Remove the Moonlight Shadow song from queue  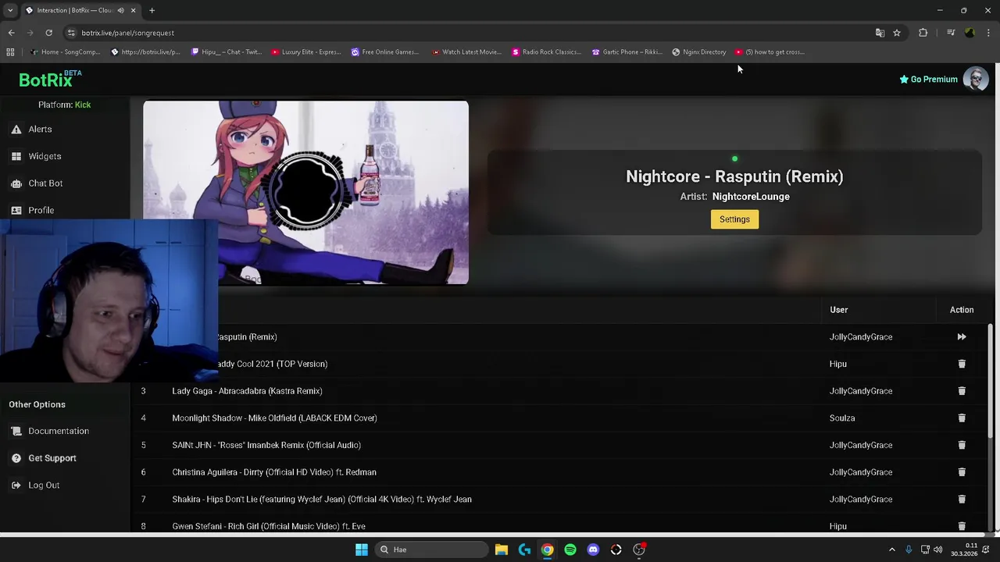(962, 418)
